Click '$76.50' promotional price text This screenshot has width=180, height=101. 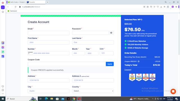click(x=132, y=29)
